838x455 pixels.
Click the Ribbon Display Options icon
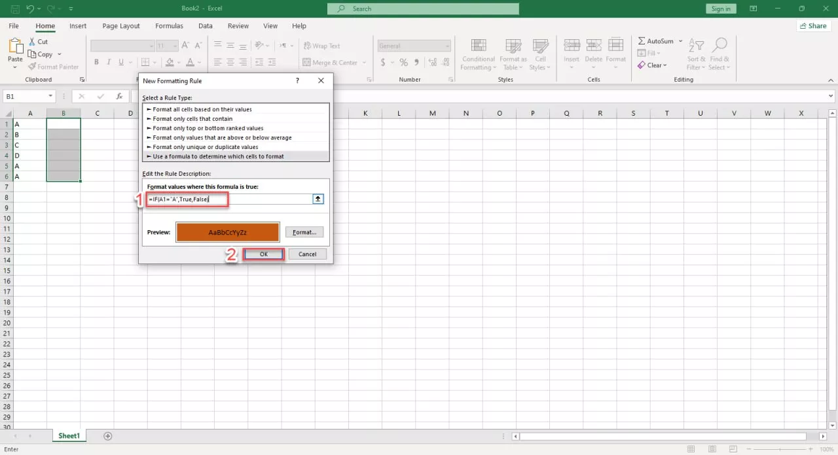pyautogui.click(x=754, y=8)
